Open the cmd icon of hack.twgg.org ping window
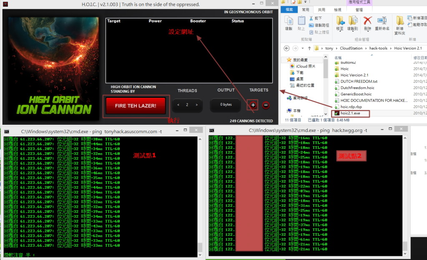Viewport: 427px width, 260px height. (x=211, y=130)
